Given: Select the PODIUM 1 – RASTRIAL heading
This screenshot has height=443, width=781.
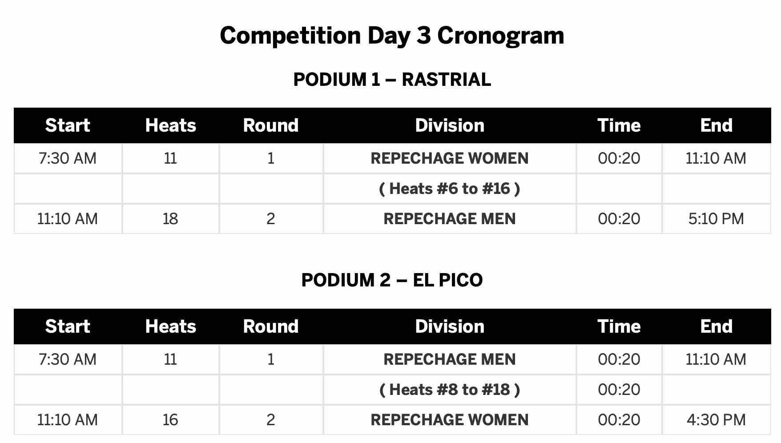Looking at the screenshot, I should 391,80.
